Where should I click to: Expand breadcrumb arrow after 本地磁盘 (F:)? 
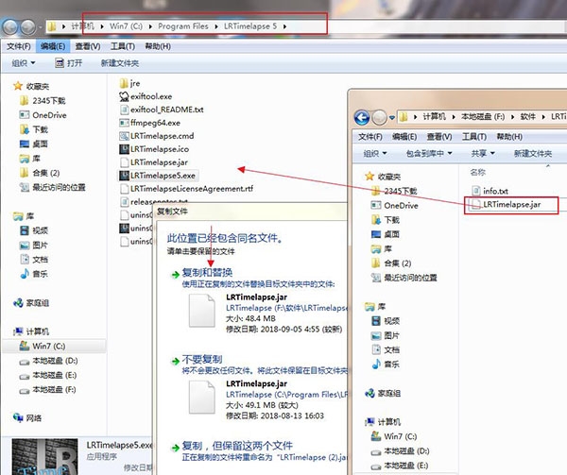pos(512,117)
